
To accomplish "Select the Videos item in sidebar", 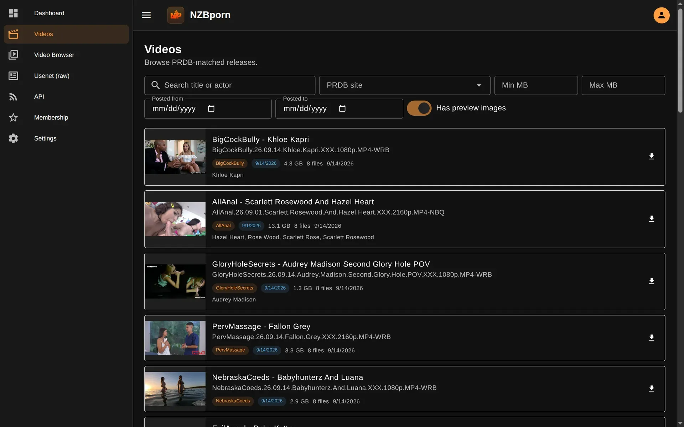I will point(66,34).
